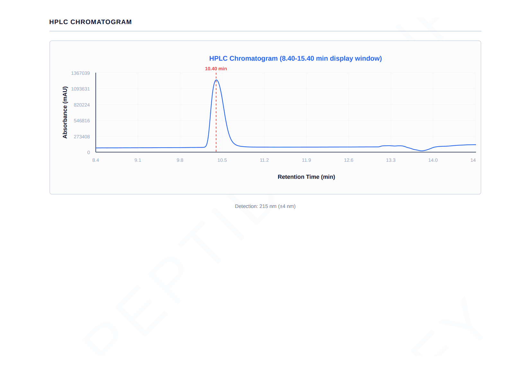Click the 14.0 x-axis tick label

[x=433, y=160]
